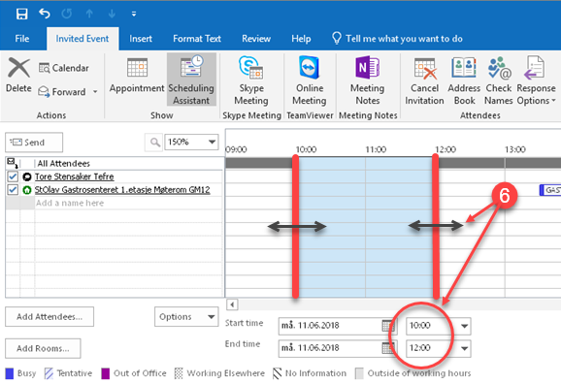561x384 pixels.
Task: Open the Help tab
Action: click(x=301, y=39)
